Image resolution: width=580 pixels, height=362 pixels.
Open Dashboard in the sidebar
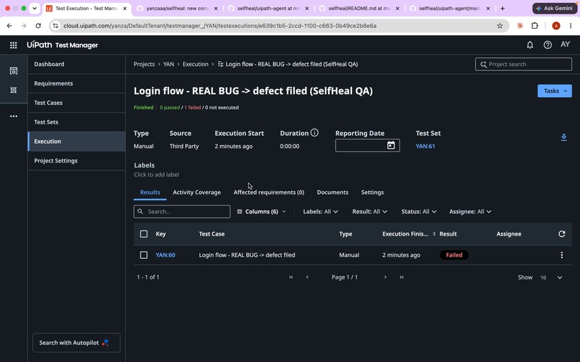pos(76,64)
